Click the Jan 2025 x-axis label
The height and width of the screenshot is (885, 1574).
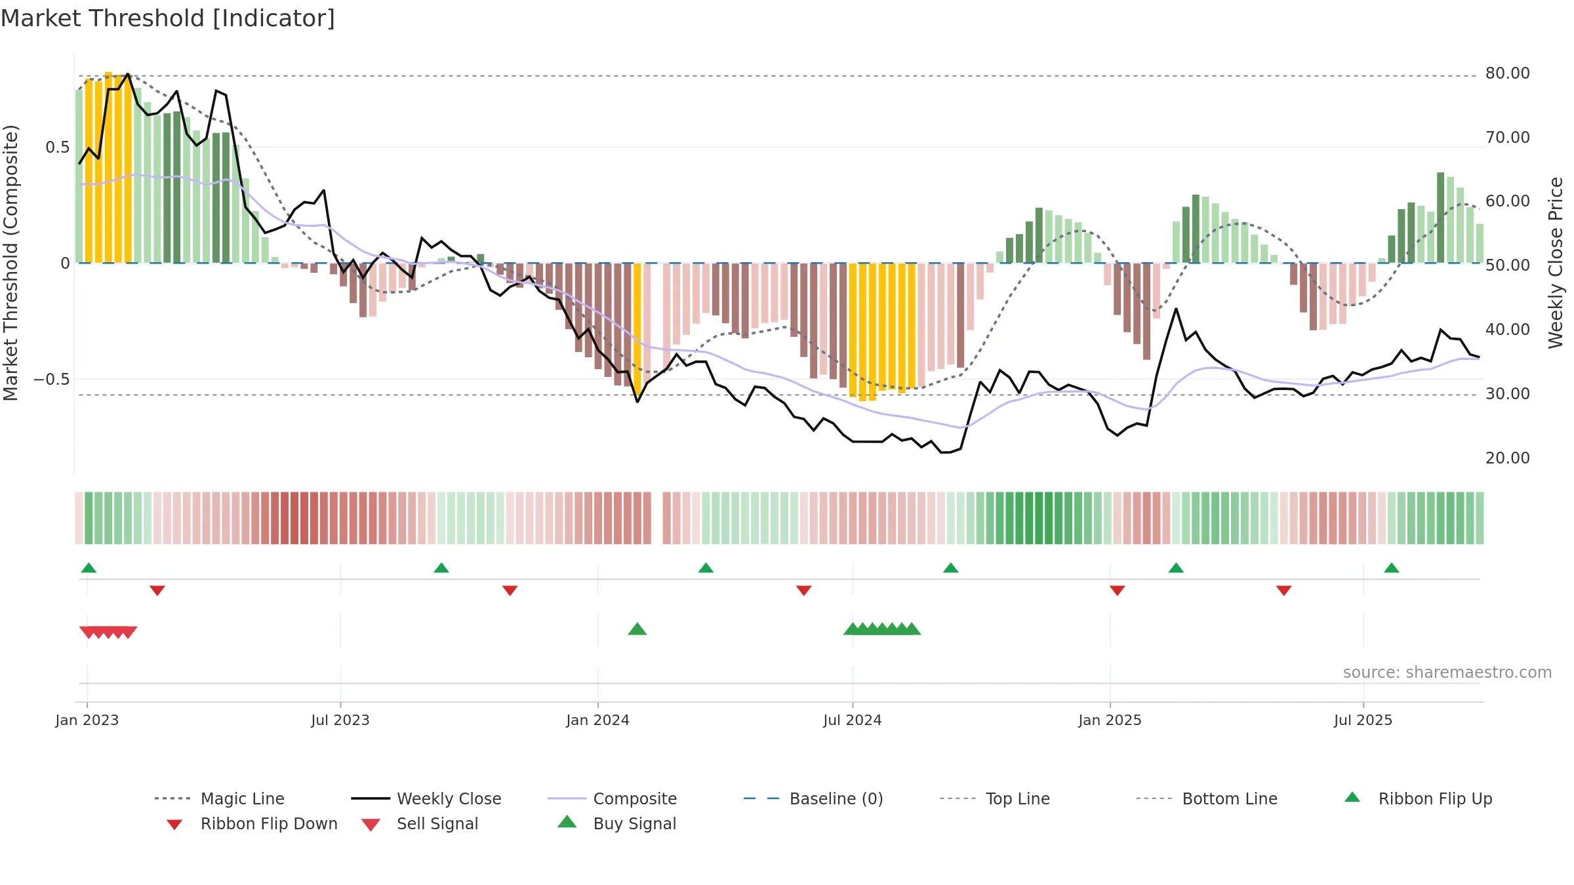(1110, 720)
